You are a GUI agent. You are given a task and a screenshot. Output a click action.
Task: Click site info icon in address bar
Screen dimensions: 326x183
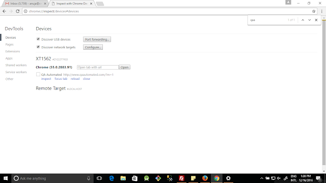pyautogui.click(x=25, y=11)
